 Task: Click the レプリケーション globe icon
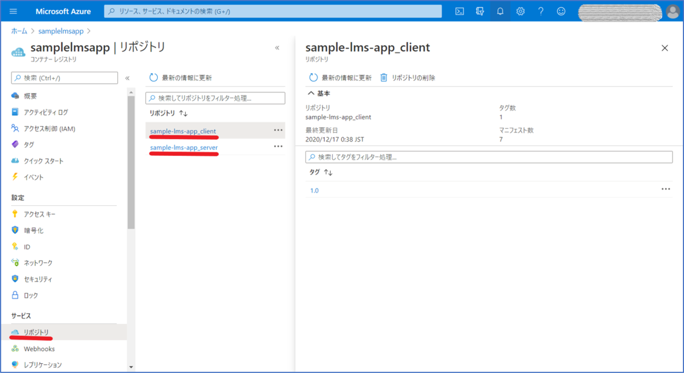click(15, 364)
